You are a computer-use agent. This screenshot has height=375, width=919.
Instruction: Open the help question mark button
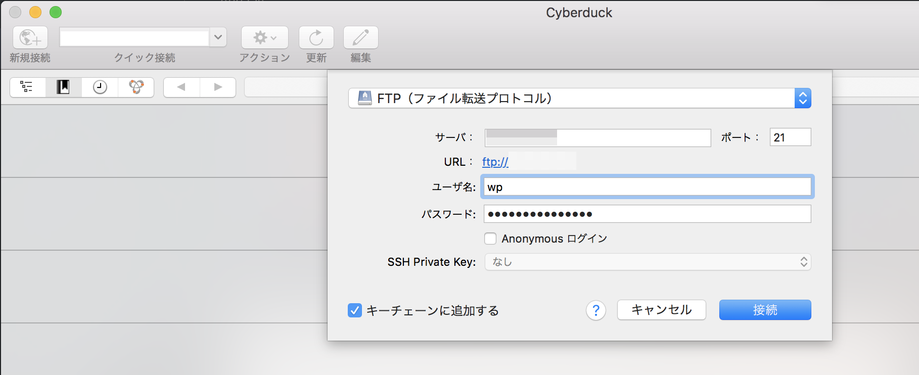point(596,310)
